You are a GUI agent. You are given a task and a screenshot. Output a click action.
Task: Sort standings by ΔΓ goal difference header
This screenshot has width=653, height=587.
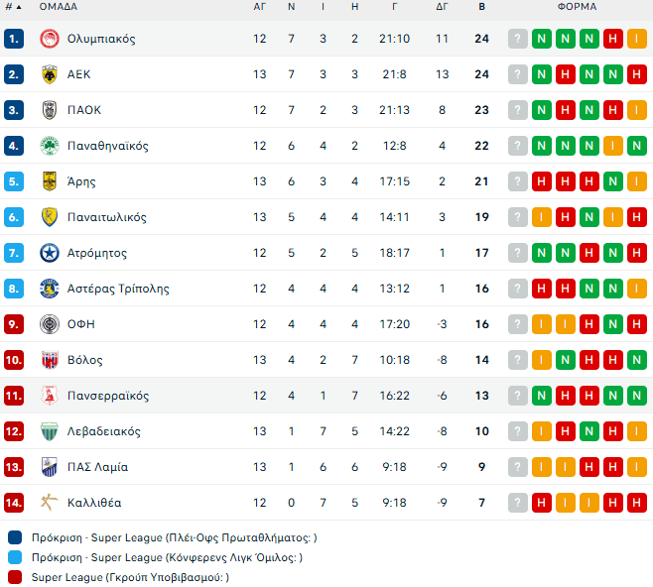click(x=442, y=6)
